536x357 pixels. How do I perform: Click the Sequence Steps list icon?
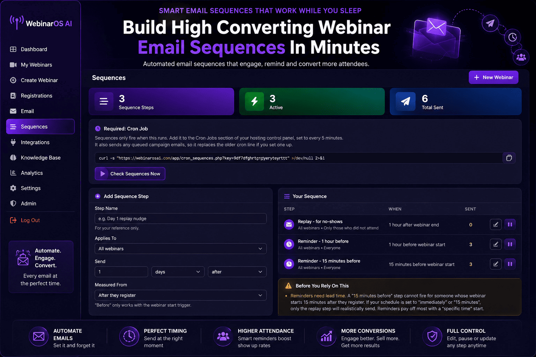point(104,101)
